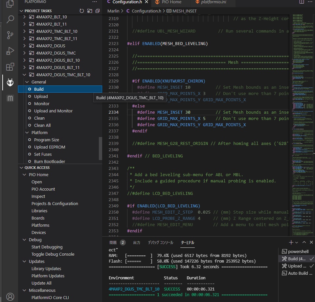Run the Upload task

[60, 96]
